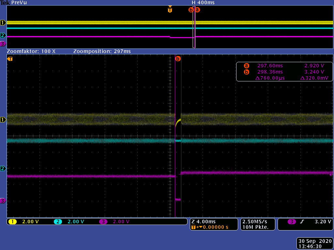Click the time 13:46:30
This screenshot has height=250, width=334.
coord(310,246)
